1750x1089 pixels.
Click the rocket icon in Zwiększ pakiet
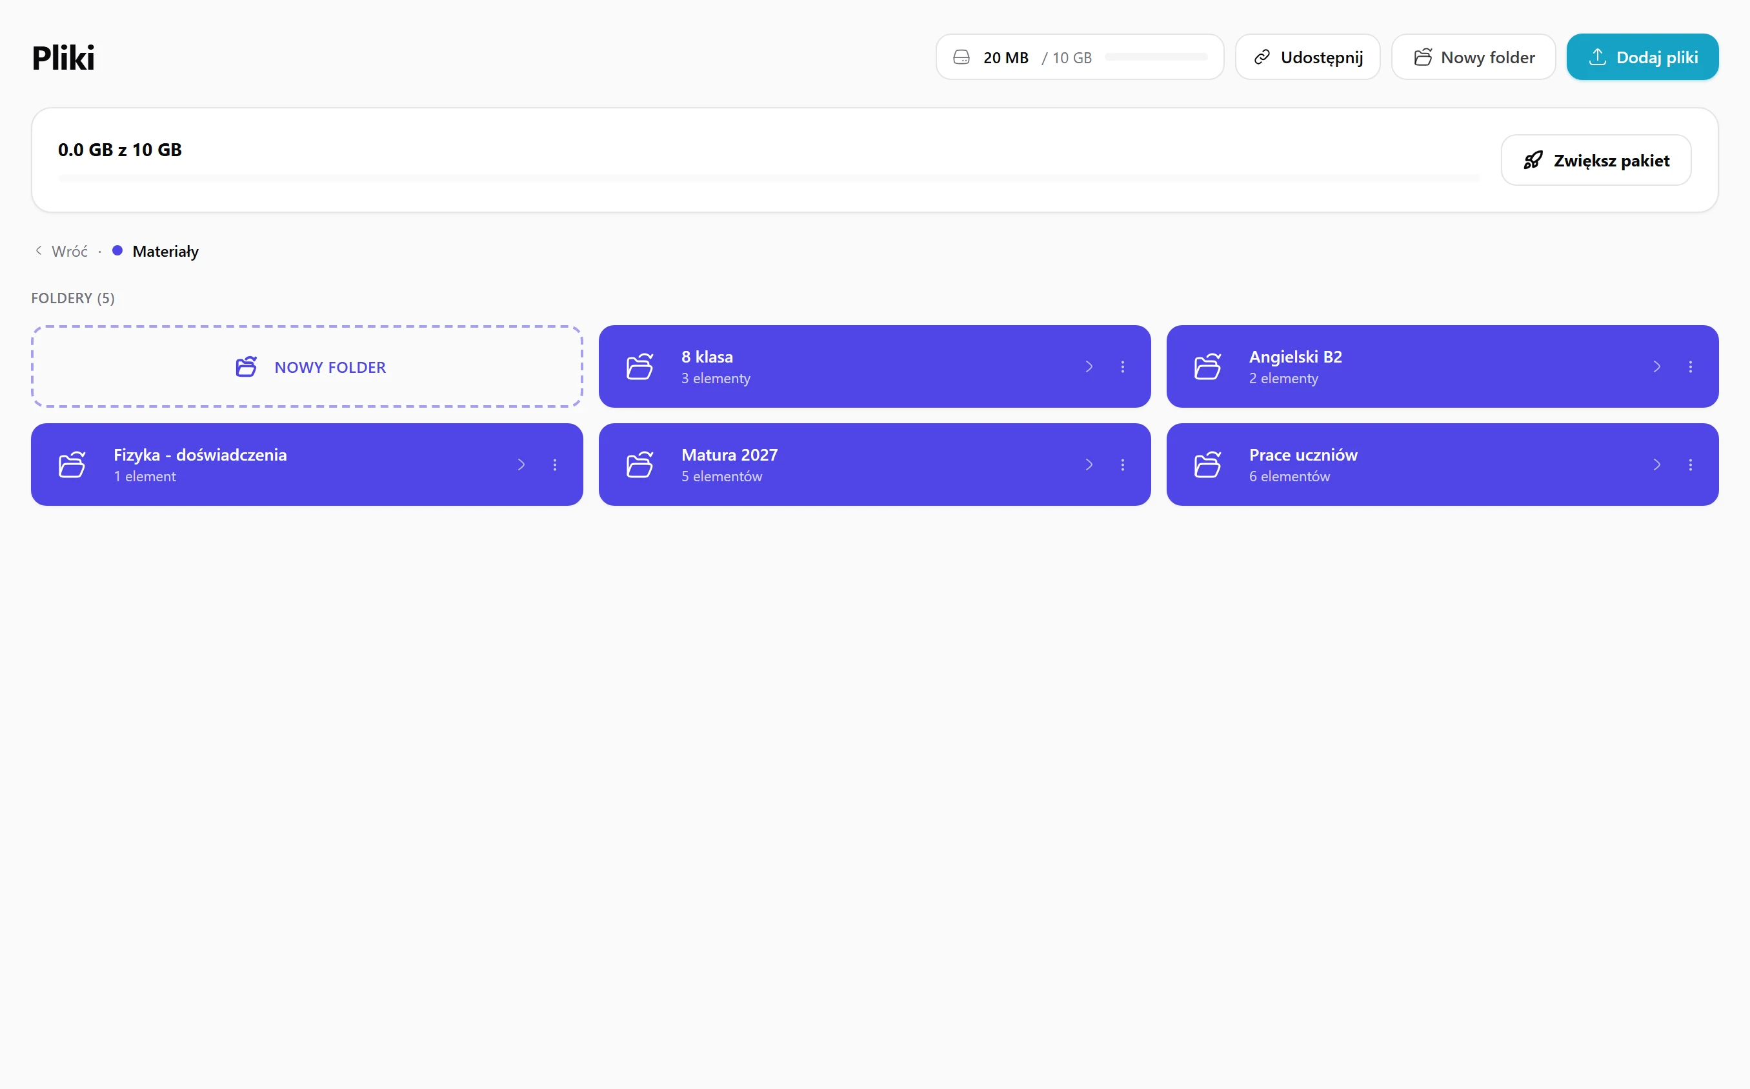pos(1533,160)
